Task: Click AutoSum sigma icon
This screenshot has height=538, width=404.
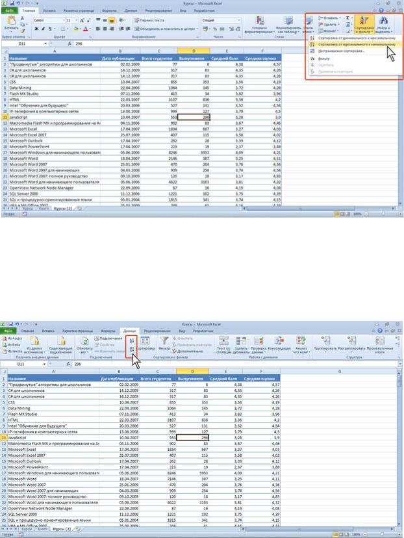Action: coord(347,18)
